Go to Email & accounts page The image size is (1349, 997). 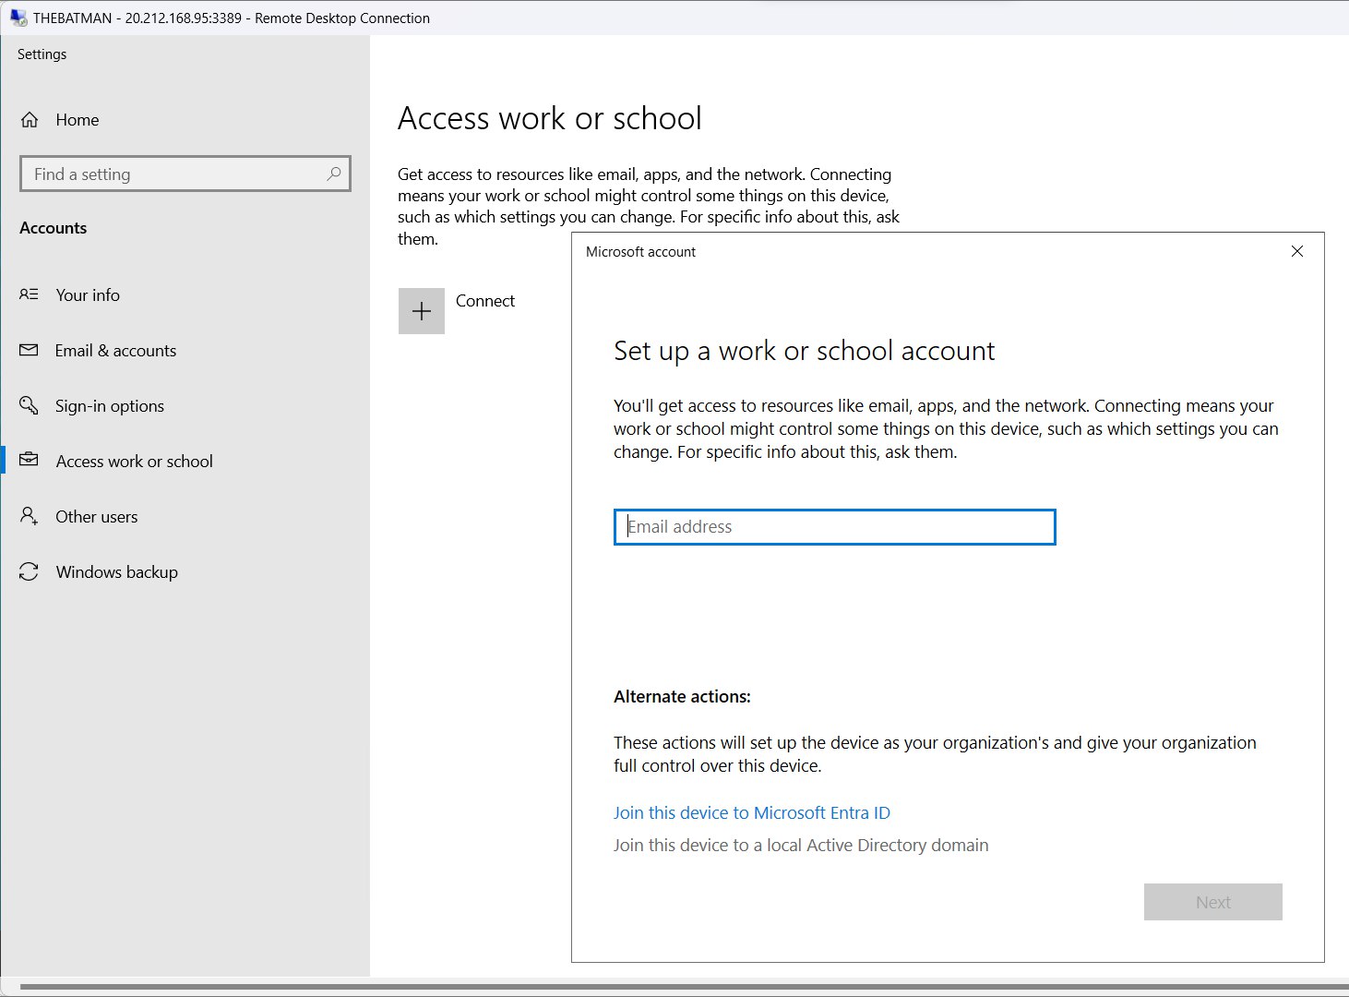coord(115,351)
